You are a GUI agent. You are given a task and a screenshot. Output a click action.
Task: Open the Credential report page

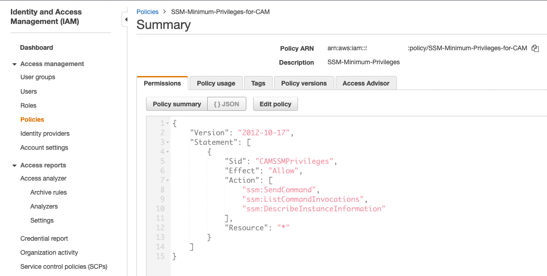[x=44, y=238]
